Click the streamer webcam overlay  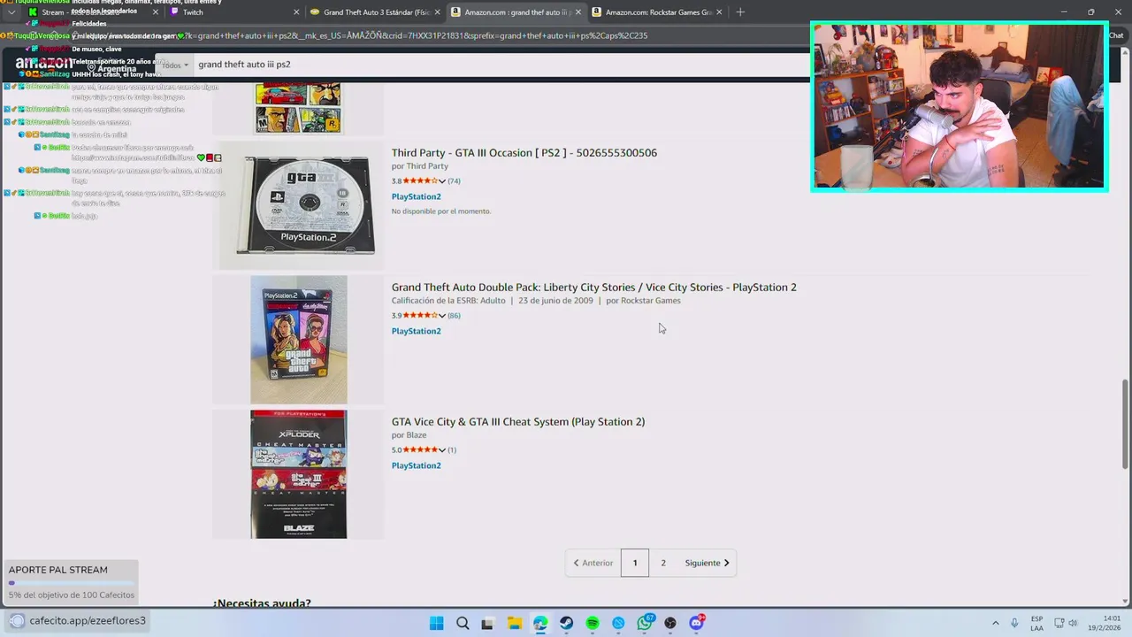click(x=960, y=106)
